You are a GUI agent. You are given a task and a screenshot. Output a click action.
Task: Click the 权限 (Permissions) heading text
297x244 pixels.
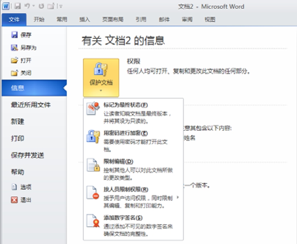134,61
